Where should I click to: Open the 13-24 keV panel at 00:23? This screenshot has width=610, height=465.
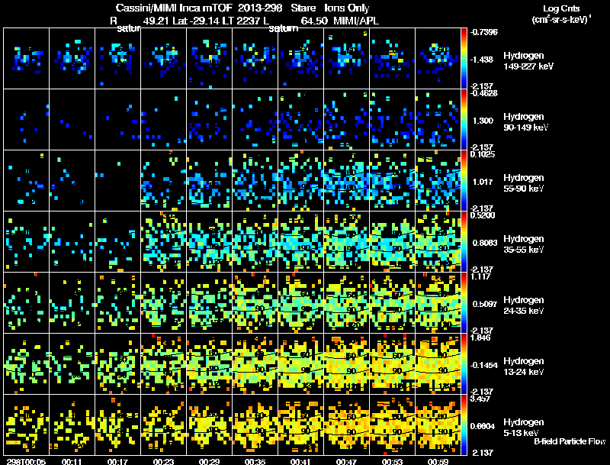point(163,364)
